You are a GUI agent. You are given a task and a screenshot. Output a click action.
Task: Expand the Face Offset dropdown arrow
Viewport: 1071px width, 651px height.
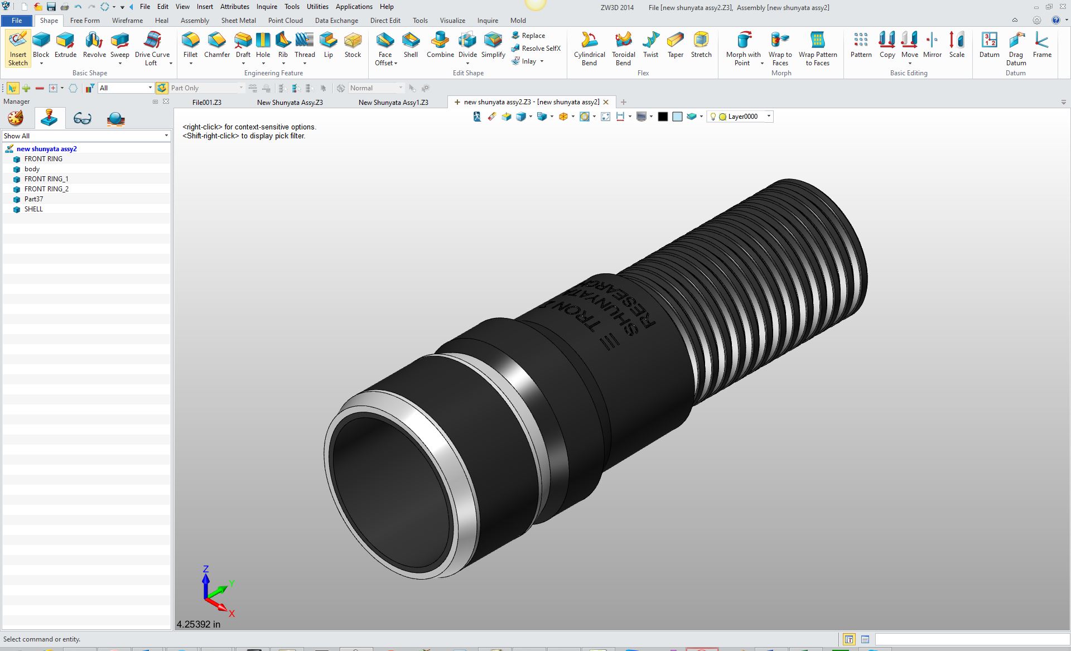click(x=395, y=64)
